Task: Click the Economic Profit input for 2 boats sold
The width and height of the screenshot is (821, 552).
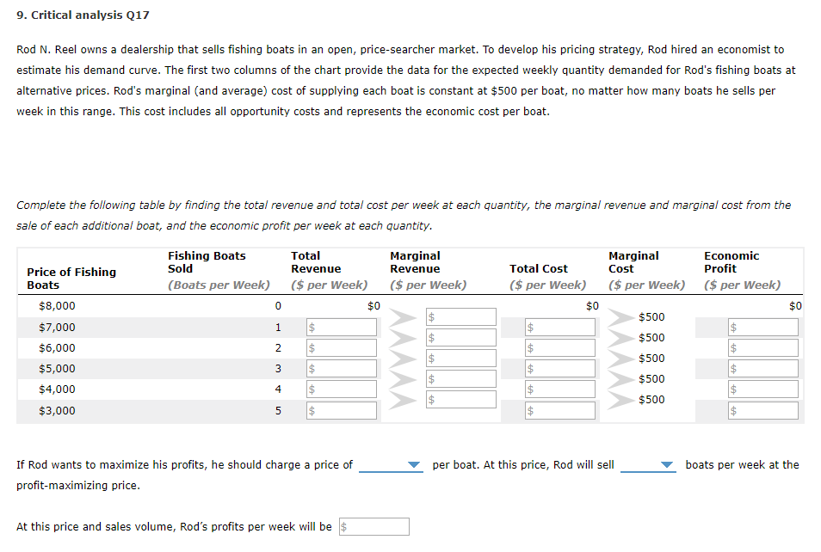Action: click(762, 347)
